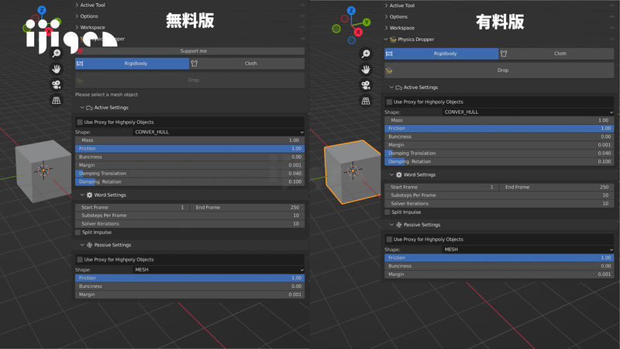Select Rigidbody tab in right panel
The image size is (620, 349).
coord(441,54)
